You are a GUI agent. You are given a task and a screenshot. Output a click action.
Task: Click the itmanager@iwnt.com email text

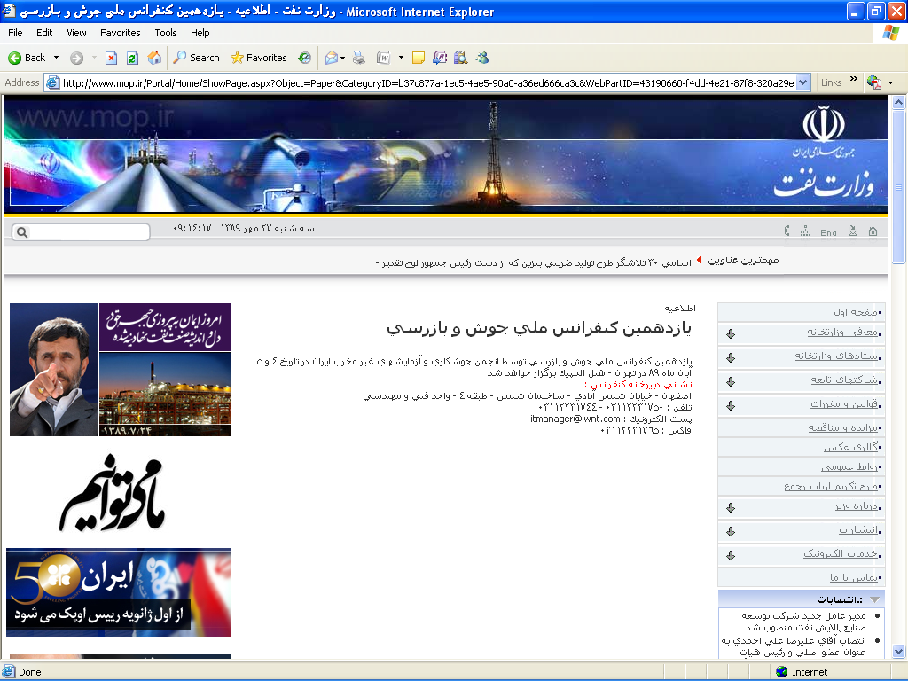point(575,419)
